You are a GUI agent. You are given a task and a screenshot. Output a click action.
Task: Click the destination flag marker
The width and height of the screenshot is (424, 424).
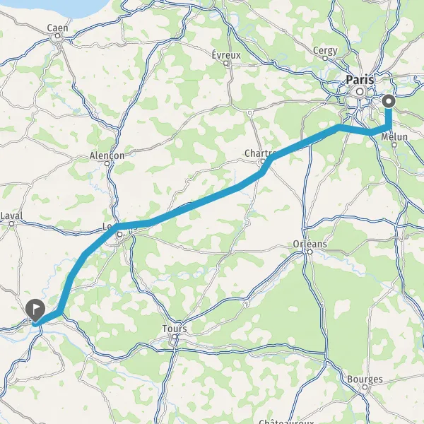[35, 310]
